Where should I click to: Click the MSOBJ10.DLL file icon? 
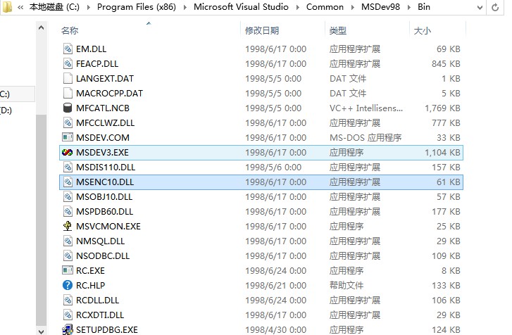[68, 196]
